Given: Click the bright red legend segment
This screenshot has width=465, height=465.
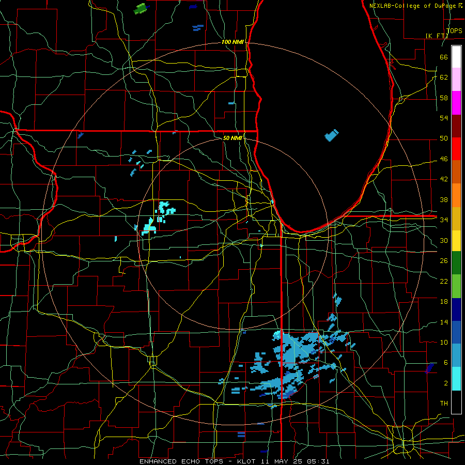Looking at the screenshot, I should (456, 149).
